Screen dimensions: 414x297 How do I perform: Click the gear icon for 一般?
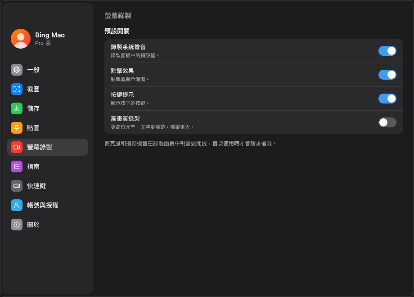pos(17,70)
